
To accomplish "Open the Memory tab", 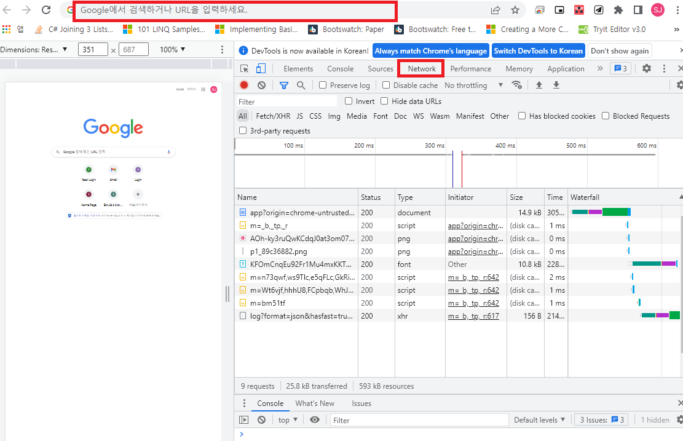I will tap(519, 69).
